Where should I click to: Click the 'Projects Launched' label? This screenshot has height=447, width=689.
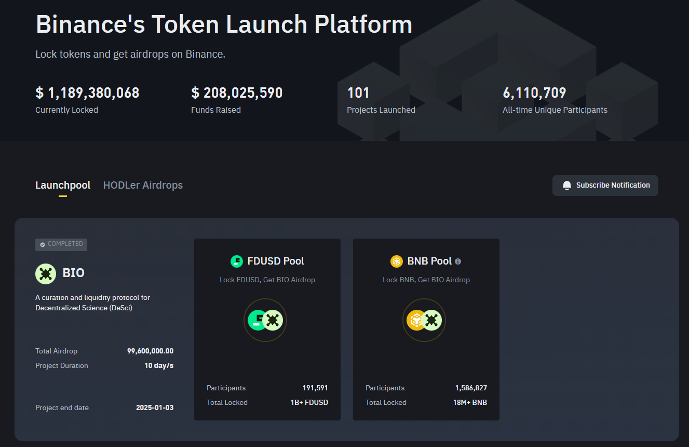(381, 110)
